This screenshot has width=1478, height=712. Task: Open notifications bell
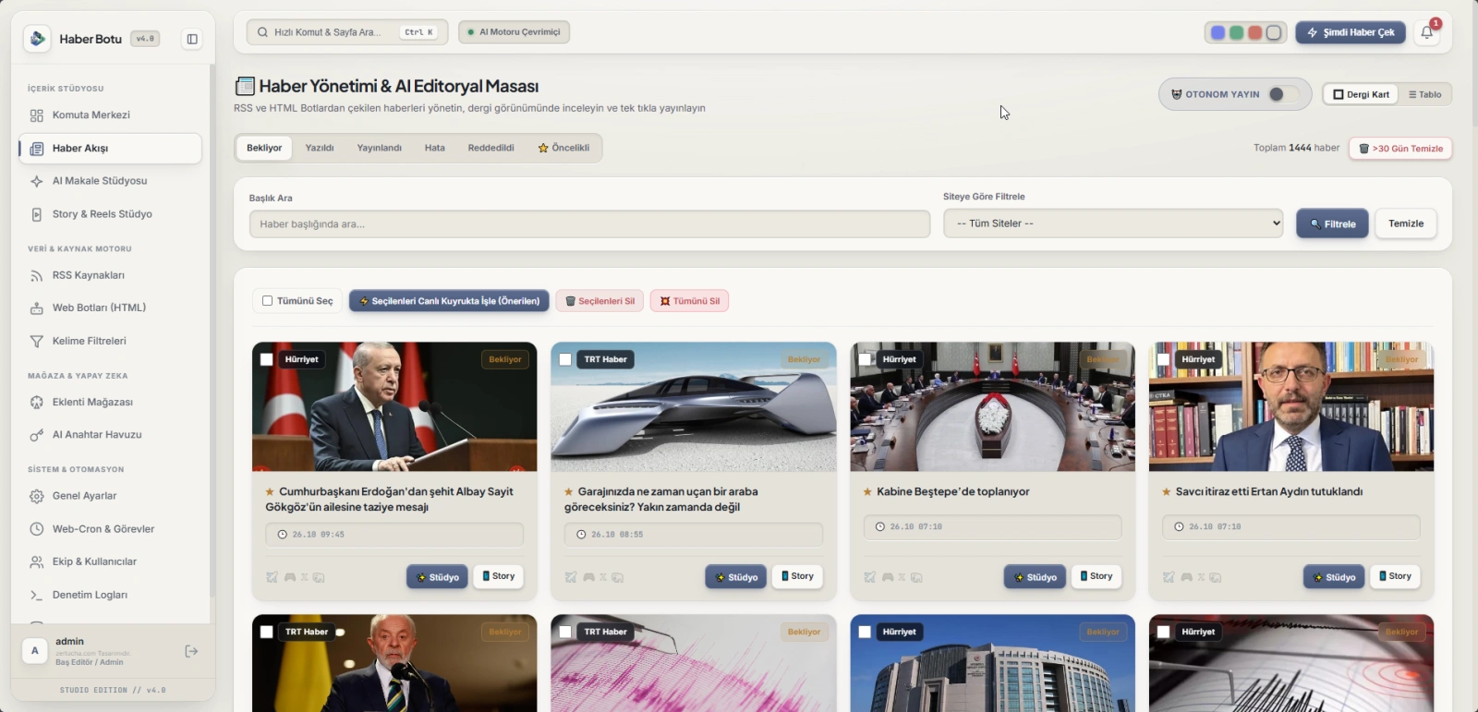[1427, 32]
